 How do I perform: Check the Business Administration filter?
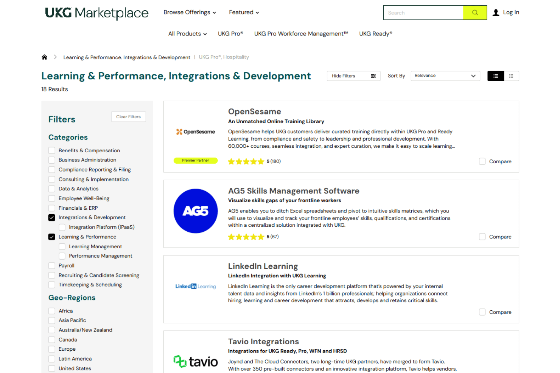52,160
